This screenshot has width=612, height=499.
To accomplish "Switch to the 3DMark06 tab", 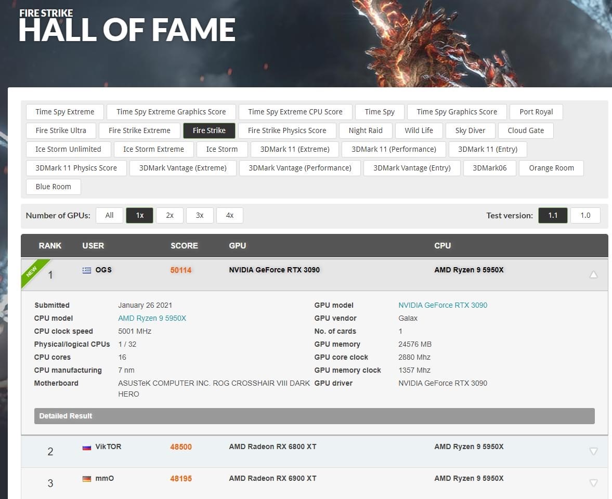I will tap(489, 168).
